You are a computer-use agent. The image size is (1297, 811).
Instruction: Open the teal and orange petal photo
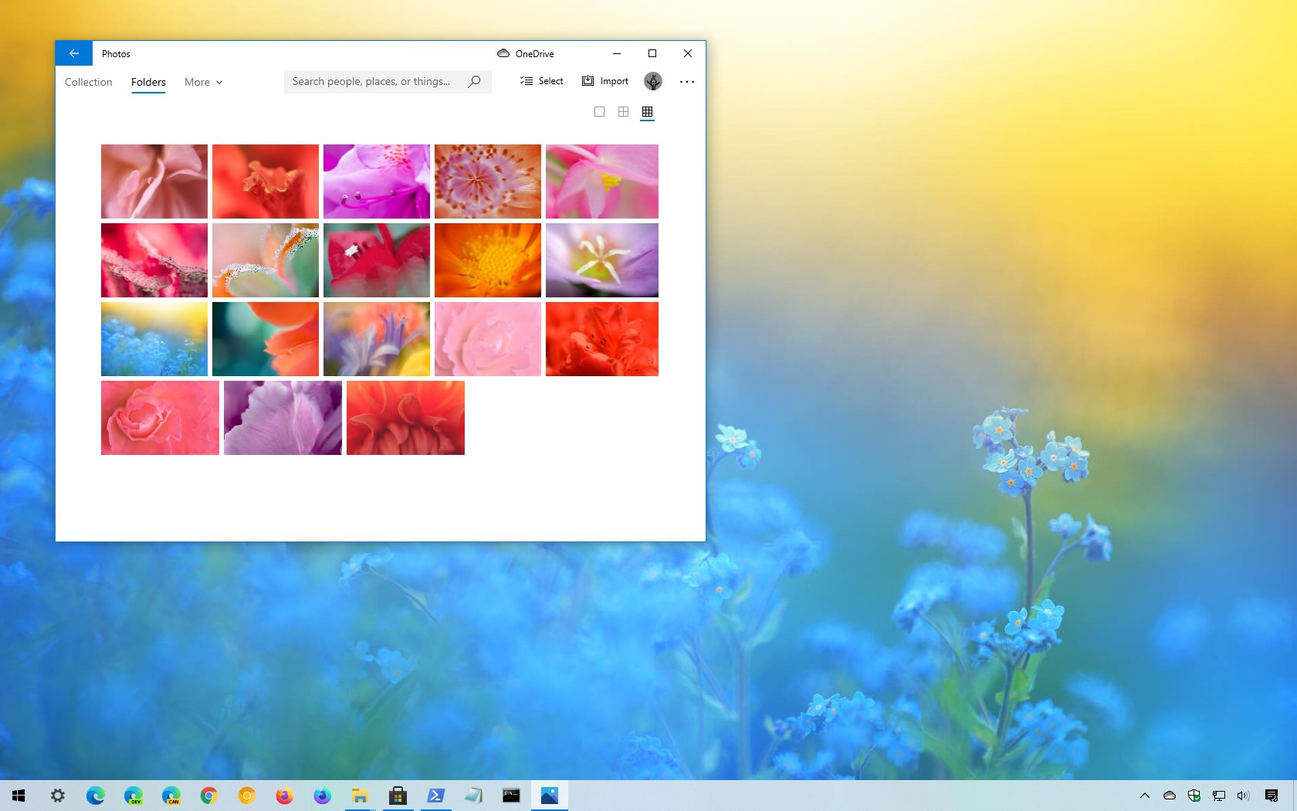click(266, 339)
